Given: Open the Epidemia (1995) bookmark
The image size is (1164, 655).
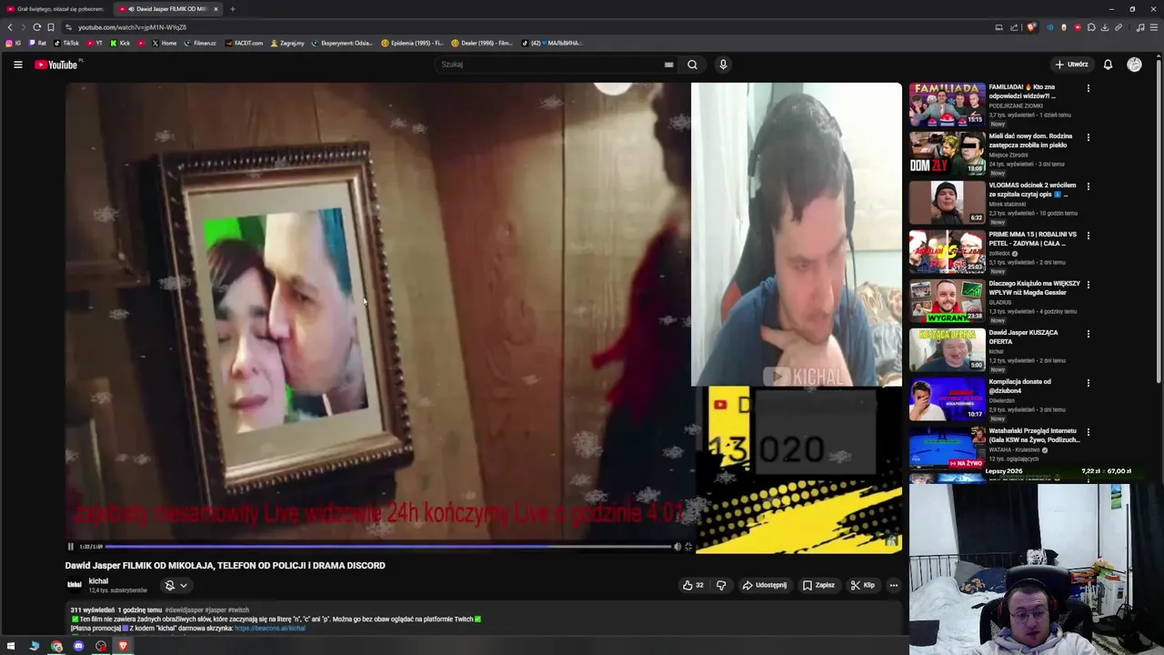Looking at the screenshot, I should 412,43.
